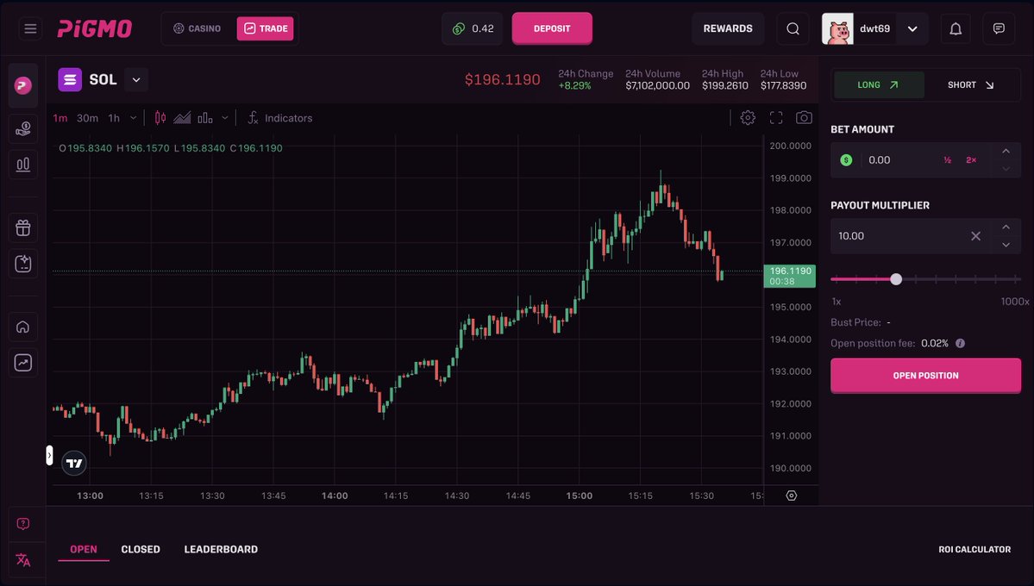
Task: Go to home via sidebar icon
Action: coord(23,327)
